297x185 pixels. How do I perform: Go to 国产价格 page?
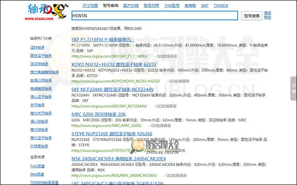pyautogui.click(x=131, y=5)
